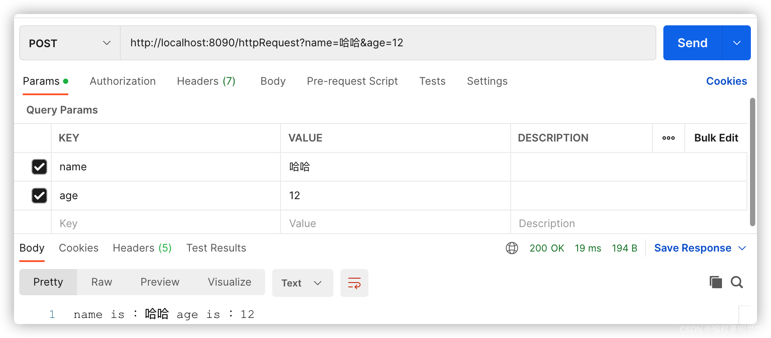
Task: Click the wrap lines icon in response toolbar
Action: coord(354,283)
